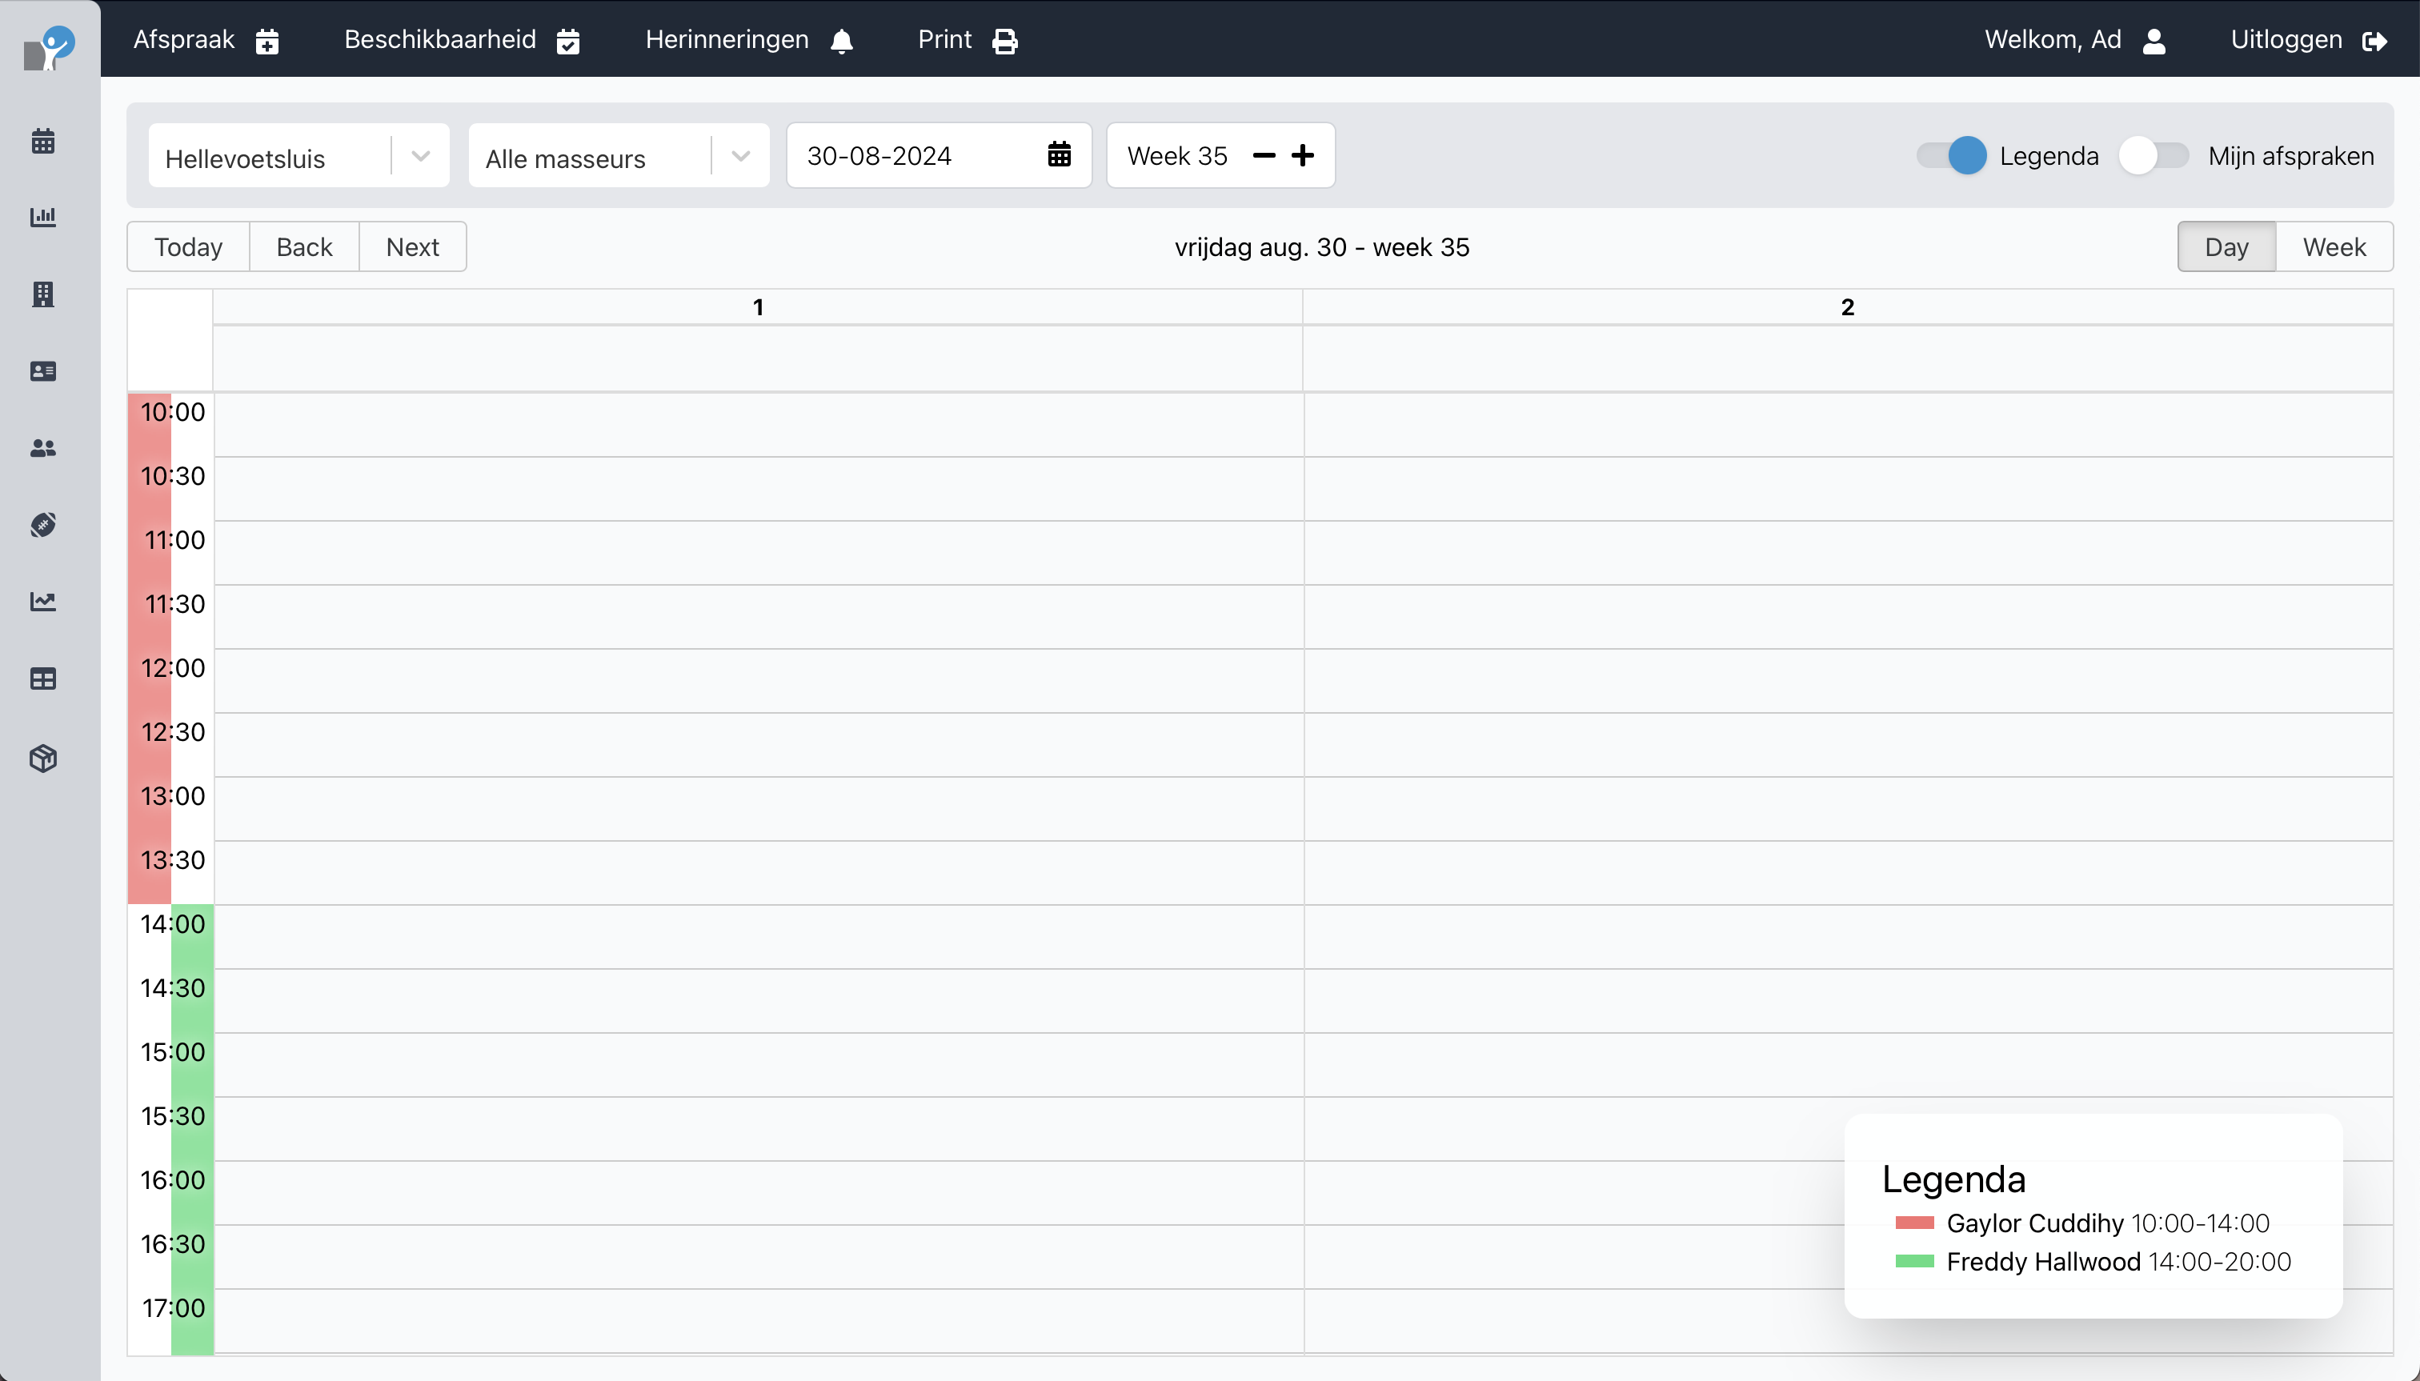Increase week number with plus icon

1303,155
